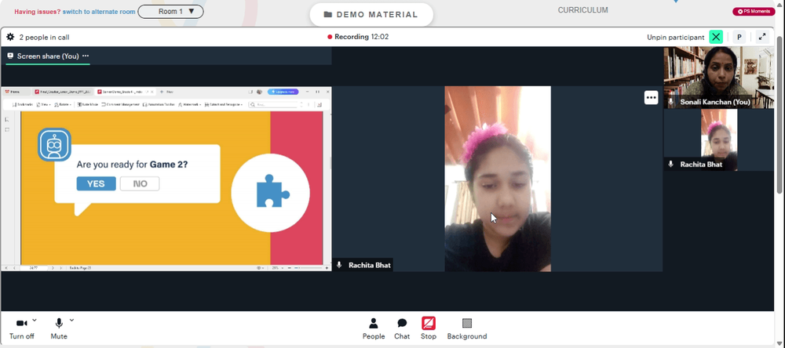785x348 pixels.
Task: Select Rachita Bhat video thumbnail in sidebar
Action: [718, 140]
